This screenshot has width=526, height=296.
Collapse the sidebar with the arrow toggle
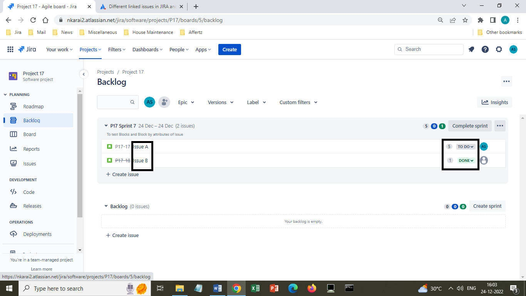coord(84,74)
